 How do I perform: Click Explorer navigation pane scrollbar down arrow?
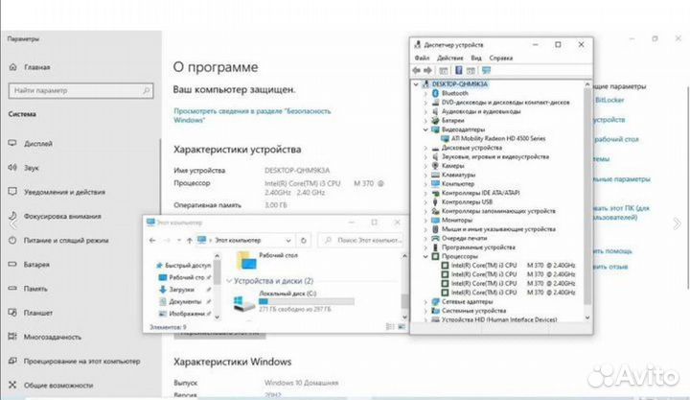click(217, 317)
